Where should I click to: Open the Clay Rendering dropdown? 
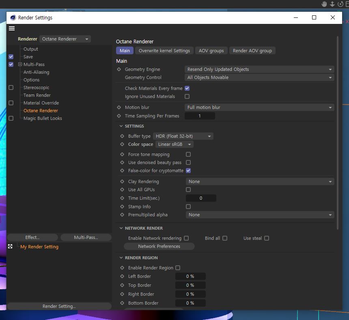point(260,181)
